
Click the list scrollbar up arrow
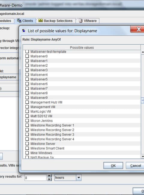142,52
